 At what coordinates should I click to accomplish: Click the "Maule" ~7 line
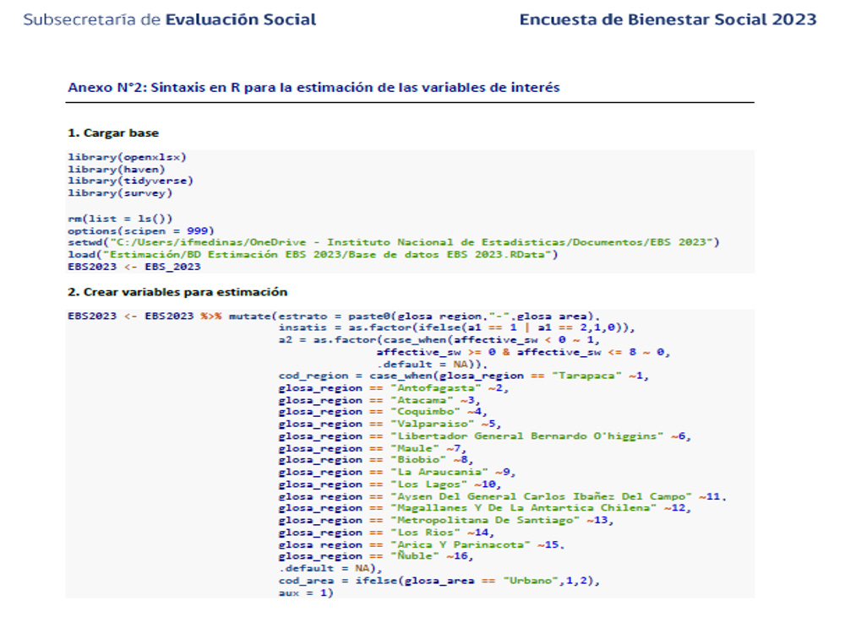point(373,448)
